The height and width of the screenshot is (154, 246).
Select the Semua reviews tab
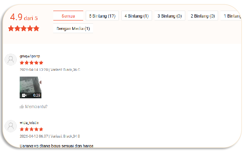click(68, 16)
